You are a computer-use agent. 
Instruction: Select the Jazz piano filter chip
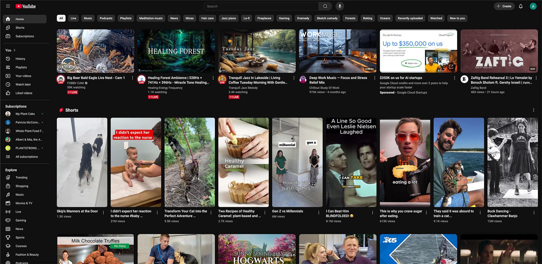click(x=228, y=18)
